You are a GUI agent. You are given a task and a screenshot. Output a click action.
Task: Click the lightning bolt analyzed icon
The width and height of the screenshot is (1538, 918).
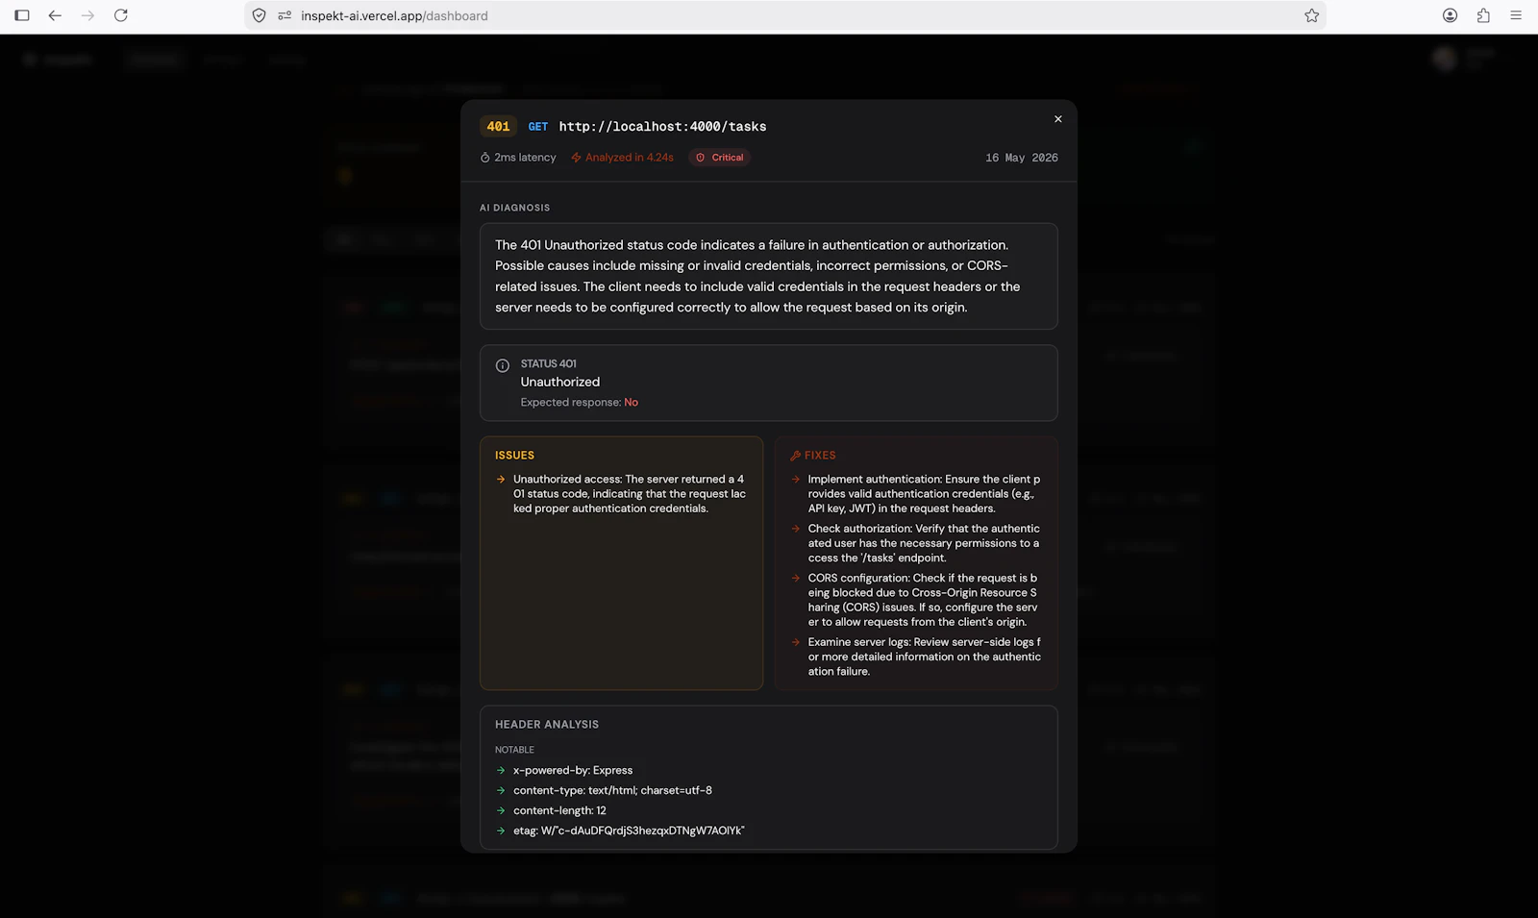576,158
